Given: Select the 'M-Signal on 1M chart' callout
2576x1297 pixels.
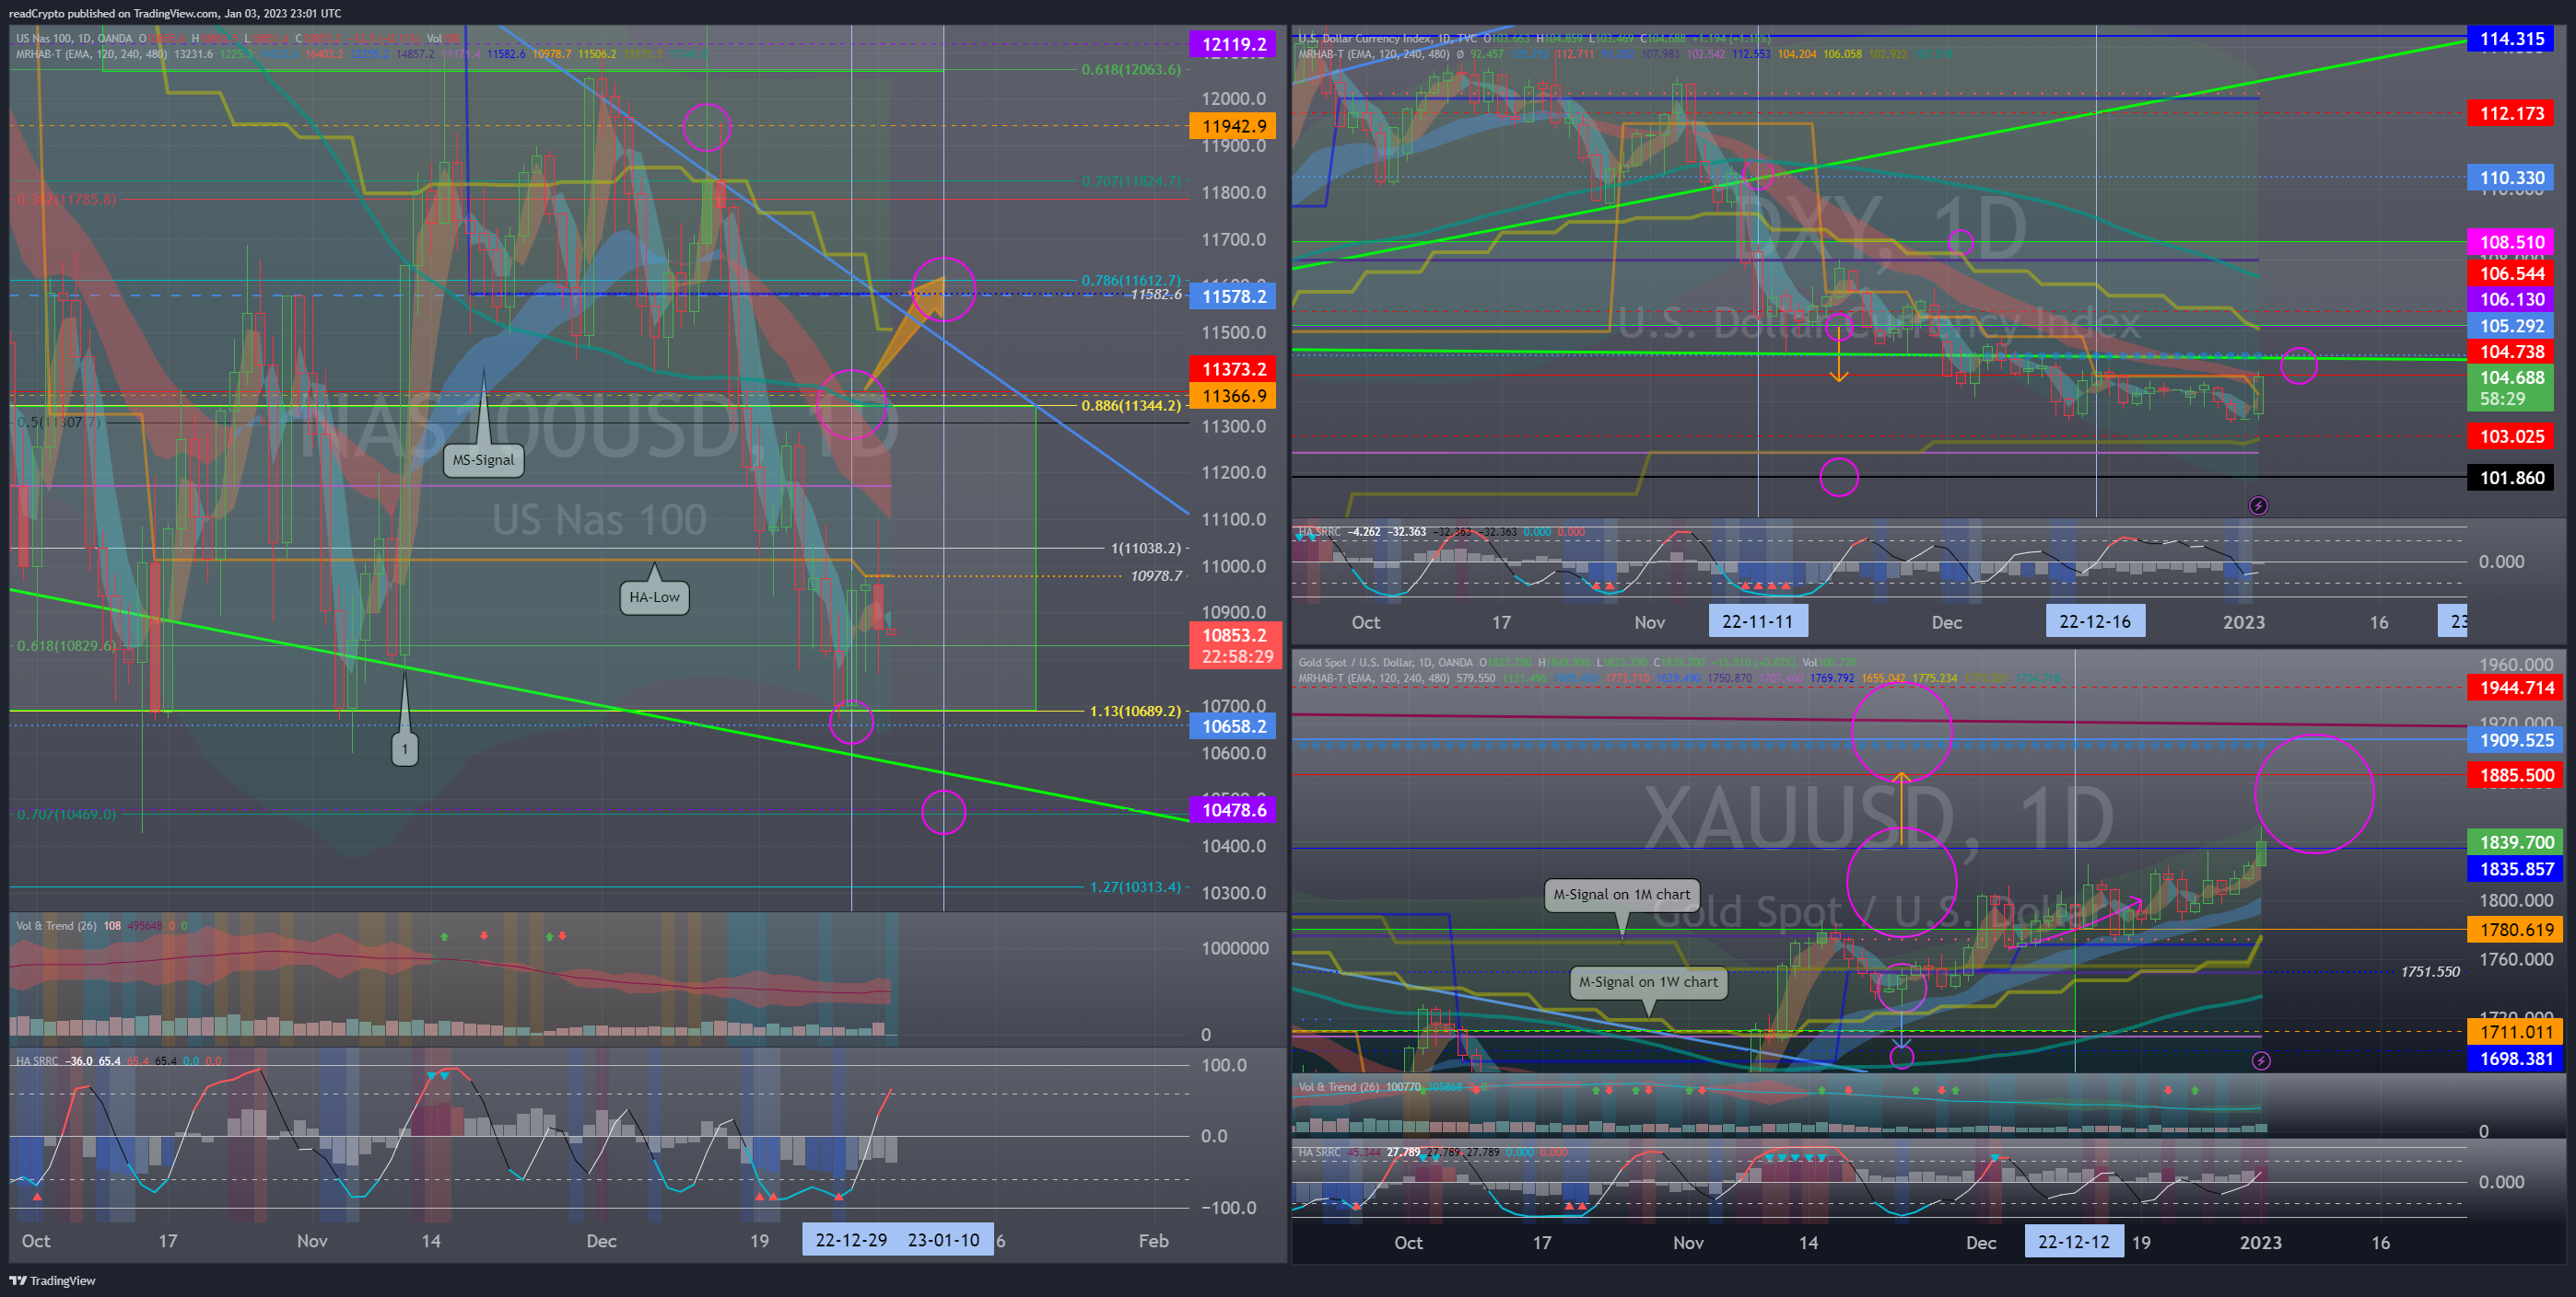Looking at the screenshot, I should coord(1621,895).
